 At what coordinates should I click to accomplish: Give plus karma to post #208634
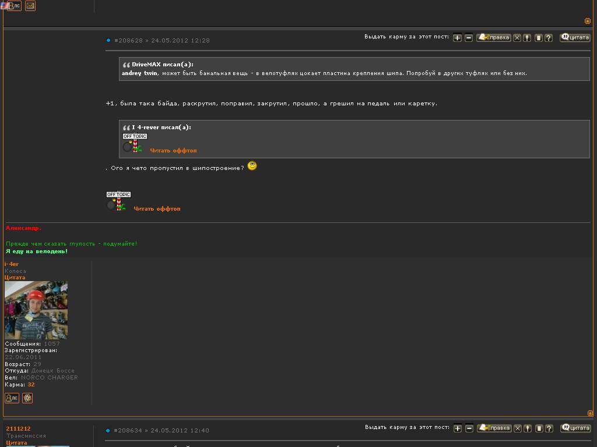457,428
